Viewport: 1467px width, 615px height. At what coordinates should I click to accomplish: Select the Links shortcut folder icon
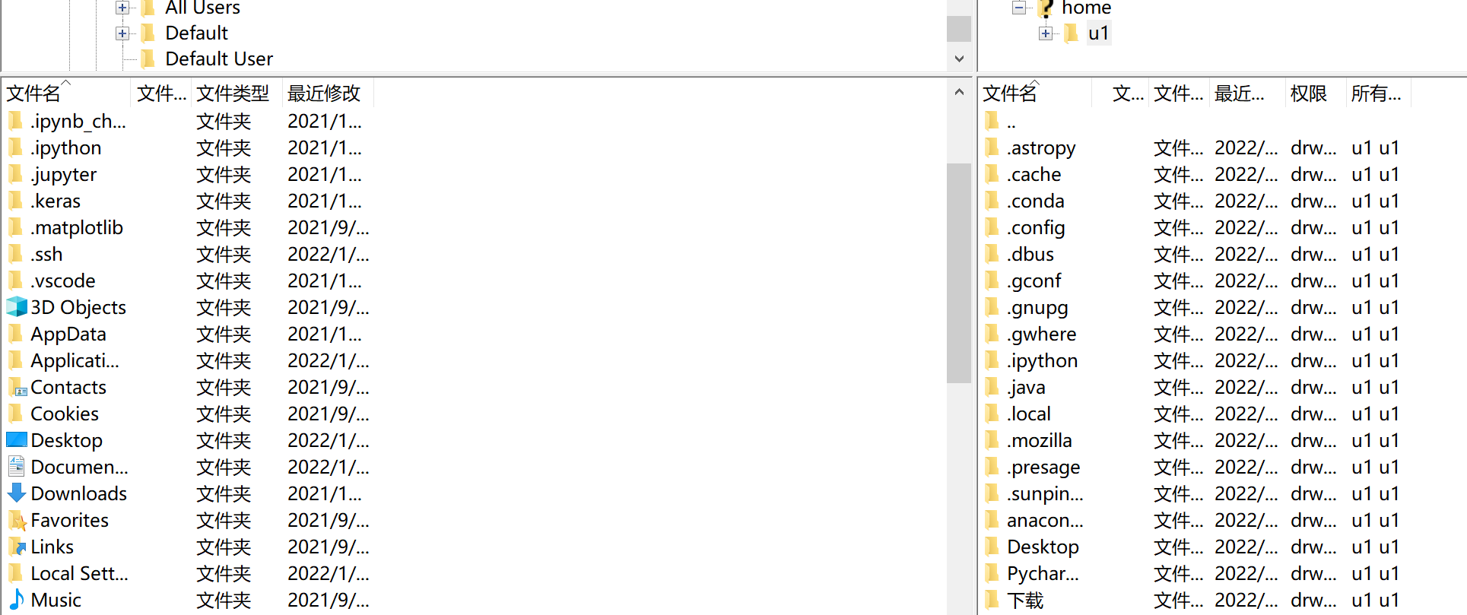click(17, 547)
